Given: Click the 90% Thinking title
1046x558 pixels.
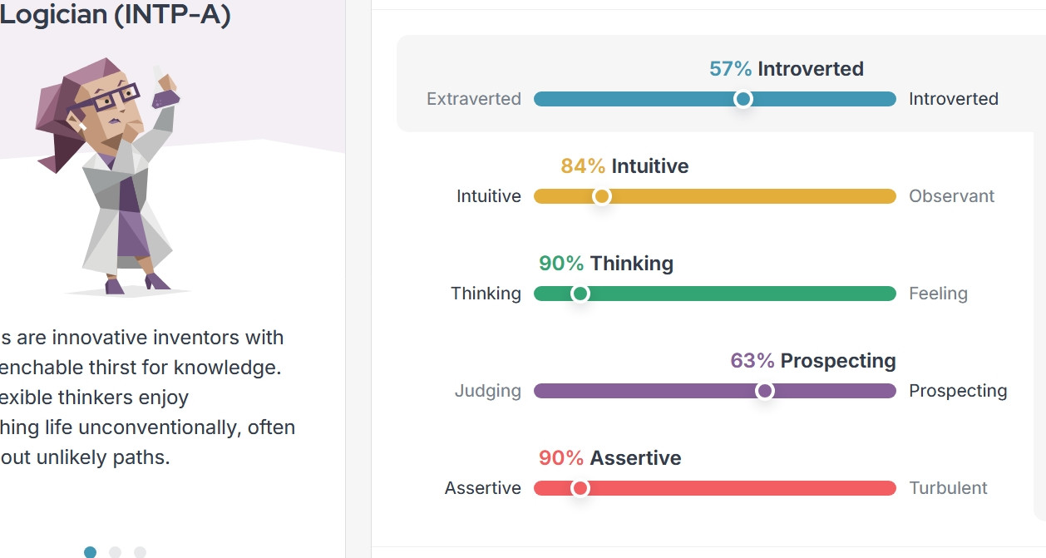Looking at the screenshot, I should pyautogui.click(x=606, y=264).
